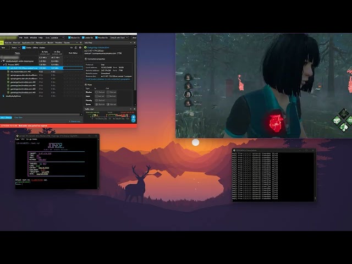Switch to the Application List tab
This screenshot has height=264, width=352.
pyautogui.click(x=28, y=43)
